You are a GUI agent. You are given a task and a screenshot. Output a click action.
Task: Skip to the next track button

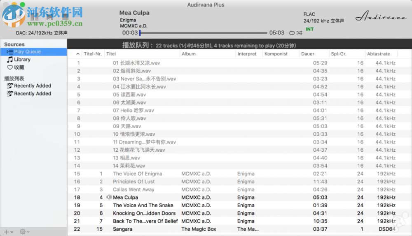50,17
